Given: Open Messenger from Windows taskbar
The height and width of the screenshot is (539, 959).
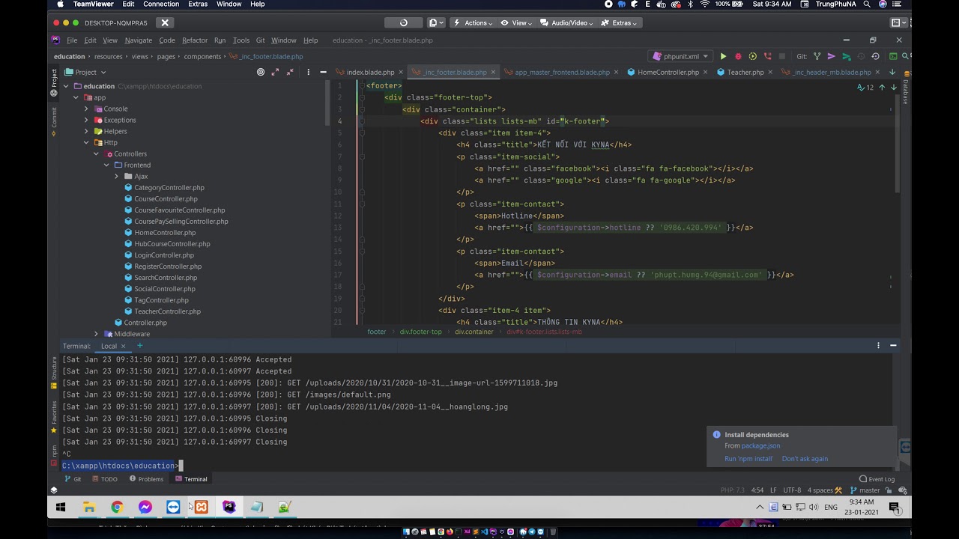Looking at the screenshot, I should 145,508.
